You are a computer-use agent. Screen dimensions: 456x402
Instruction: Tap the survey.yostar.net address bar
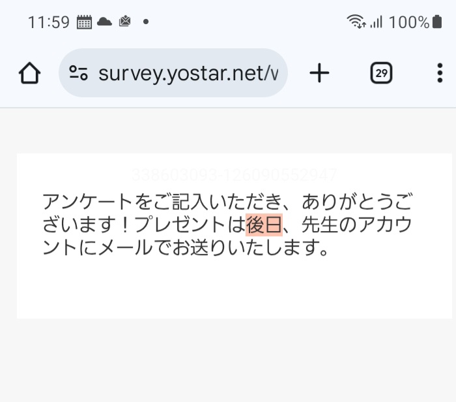tap(188, 73)
